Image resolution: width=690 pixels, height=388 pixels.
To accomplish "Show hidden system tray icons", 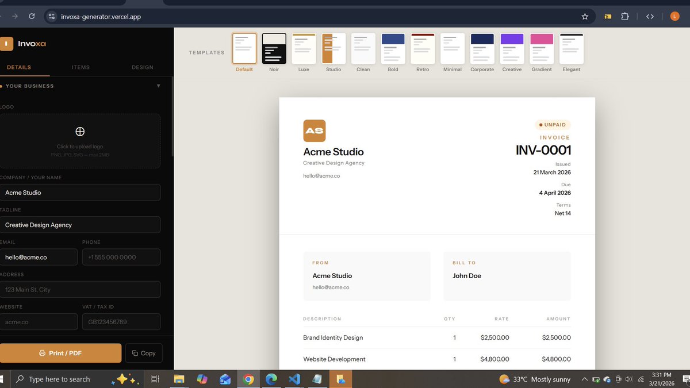I will click(585, 379).
